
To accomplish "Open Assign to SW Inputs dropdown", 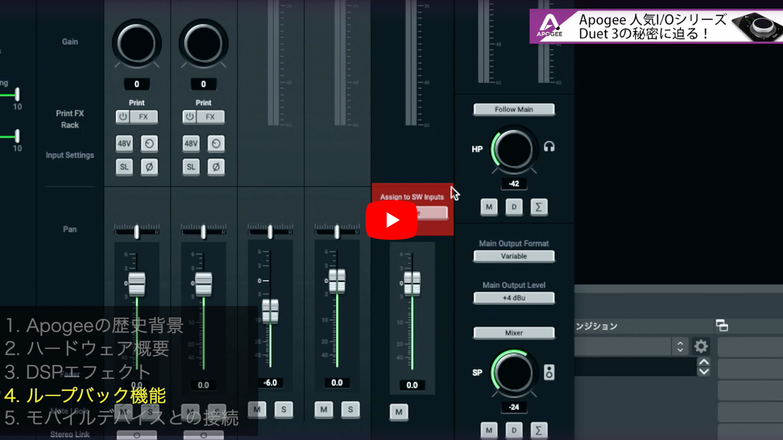I will click(x=432, y=213).
